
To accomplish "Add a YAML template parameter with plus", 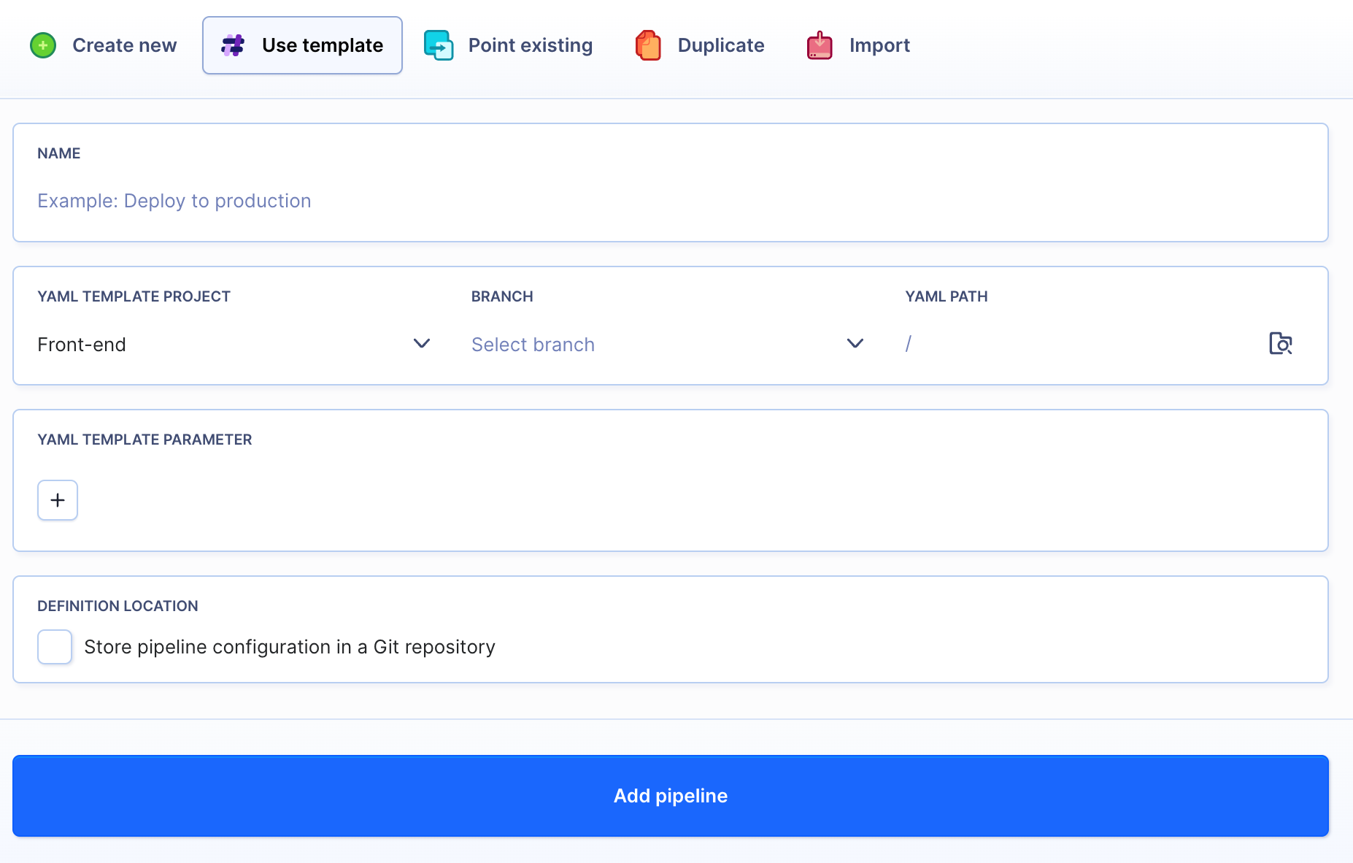I will click(58, 500).
